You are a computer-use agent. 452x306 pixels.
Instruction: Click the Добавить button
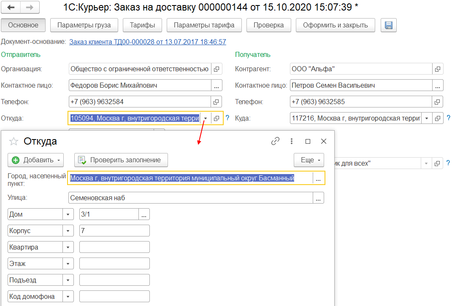(35, 160)
